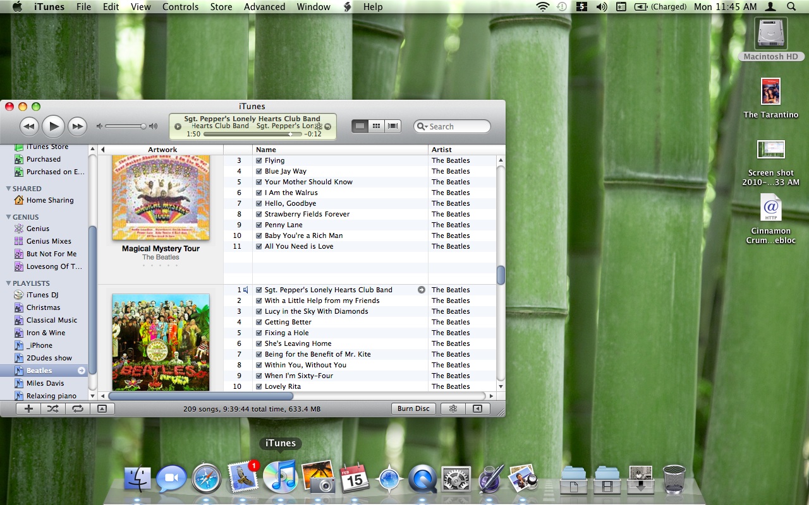Open the Finder from the Dock
809x505 pixels.
point(137,478)
